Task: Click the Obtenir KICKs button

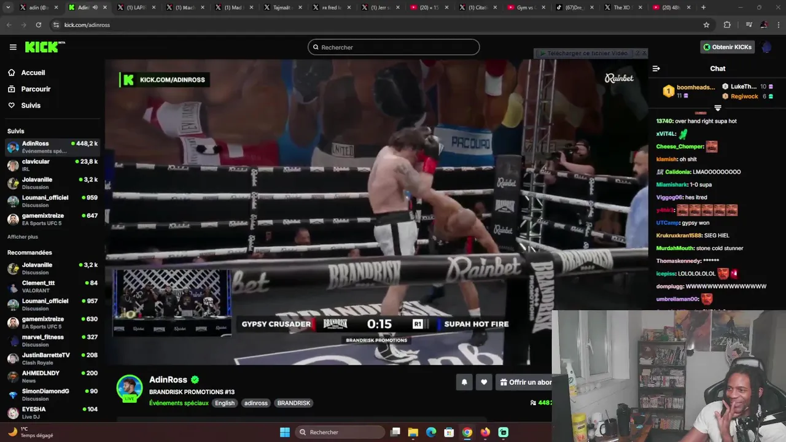Action: tap(727, 47)
